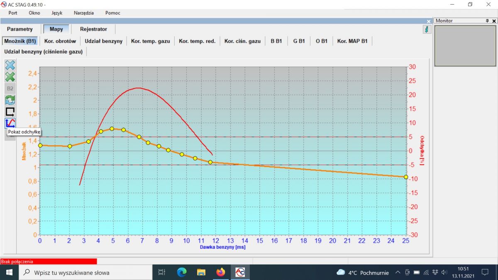The image size is (498, 280).
Task: Click the multiplier point at 25 ms
Action: coord(406,177)
